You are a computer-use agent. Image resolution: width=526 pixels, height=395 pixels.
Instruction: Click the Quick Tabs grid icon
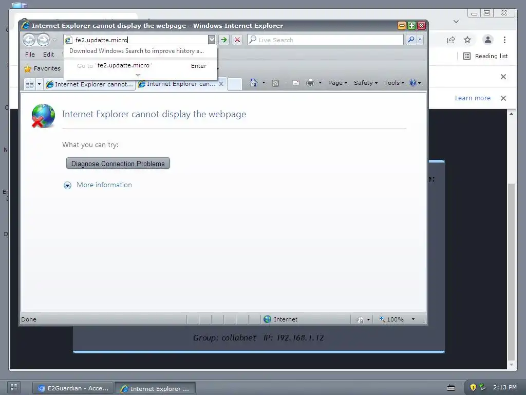(29, 84)
